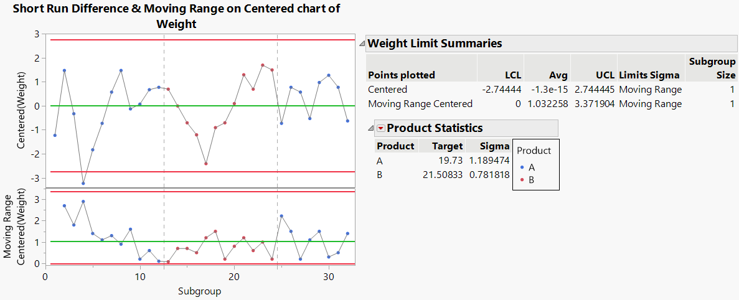Select the Product legend title

click(x=534, y=151)
